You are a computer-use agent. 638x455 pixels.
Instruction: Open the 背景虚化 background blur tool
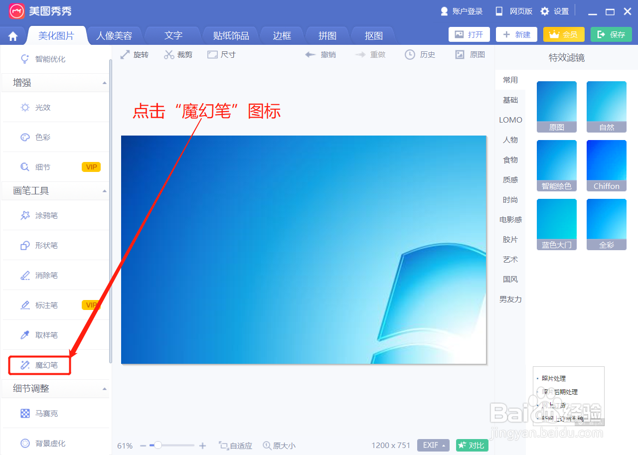(x=42, y=443)
